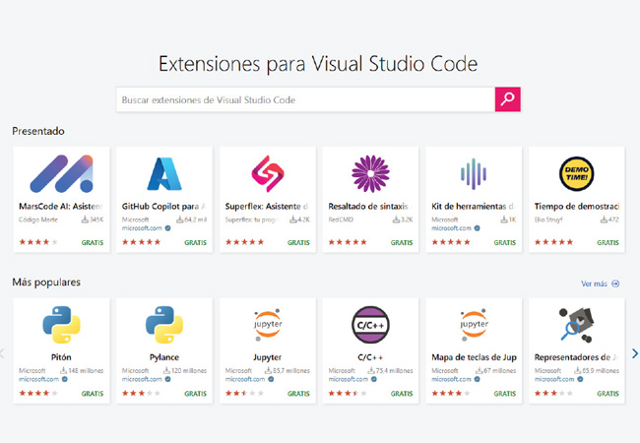The height and width of the screenshot is (443, 640).
Task: Click the C/C++ circular logo
Action: pos(370,325)
